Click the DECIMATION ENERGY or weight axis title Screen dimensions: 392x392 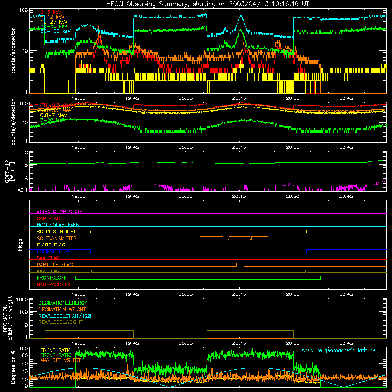pos(7,318)
